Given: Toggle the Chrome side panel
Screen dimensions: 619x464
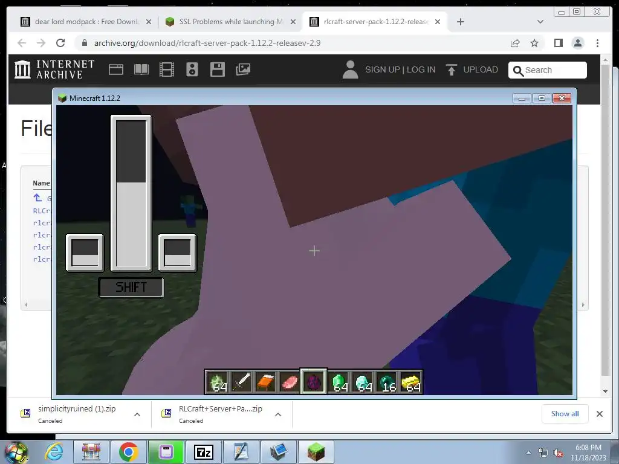Looking at the screenshot, I should pyautogui.click(x=558, y=43).
